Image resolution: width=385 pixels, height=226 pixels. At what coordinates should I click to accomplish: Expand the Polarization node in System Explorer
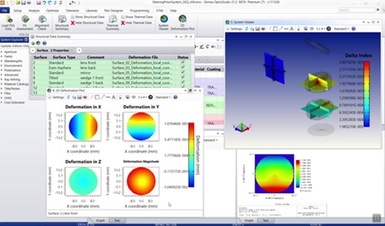coord(2,70)
